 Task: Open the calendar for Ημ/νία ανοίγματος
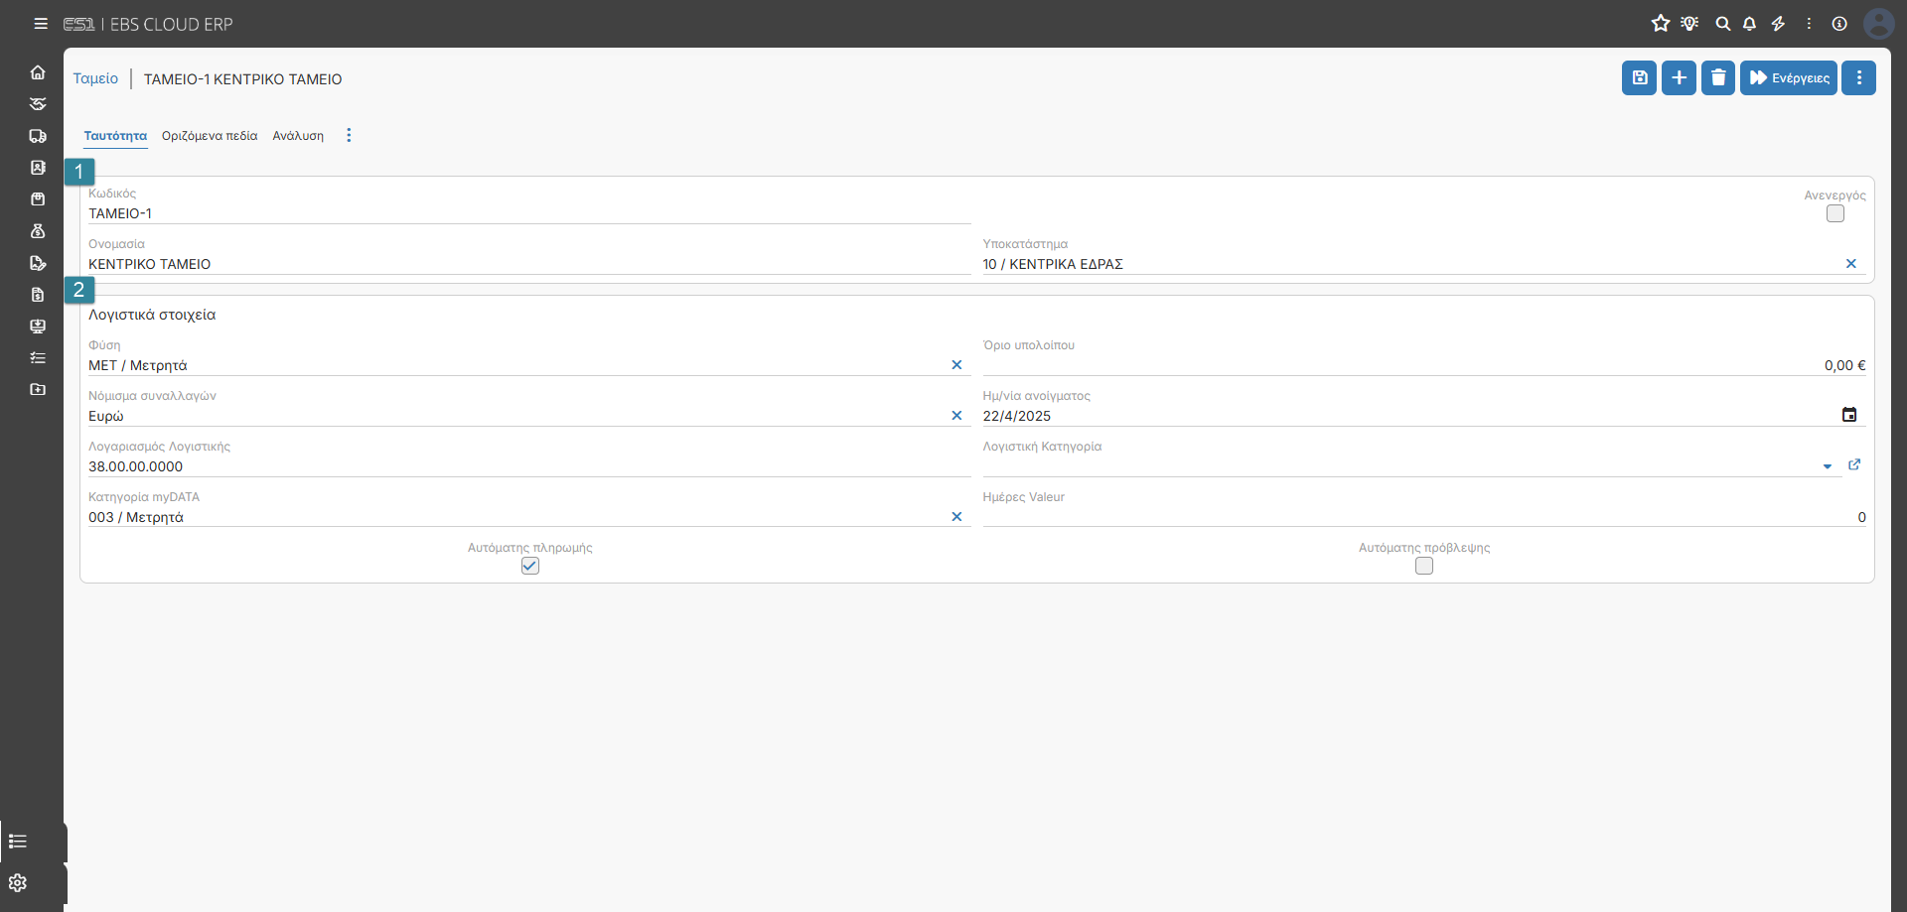(1849, 415)
